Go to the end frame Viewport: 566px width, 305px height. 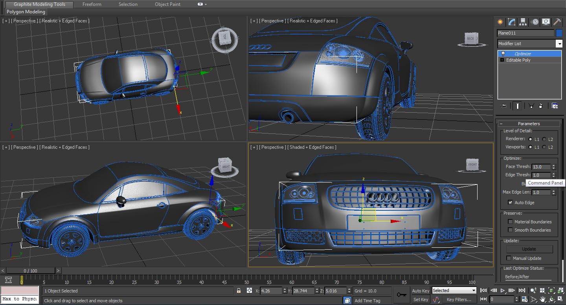(522, 290)
